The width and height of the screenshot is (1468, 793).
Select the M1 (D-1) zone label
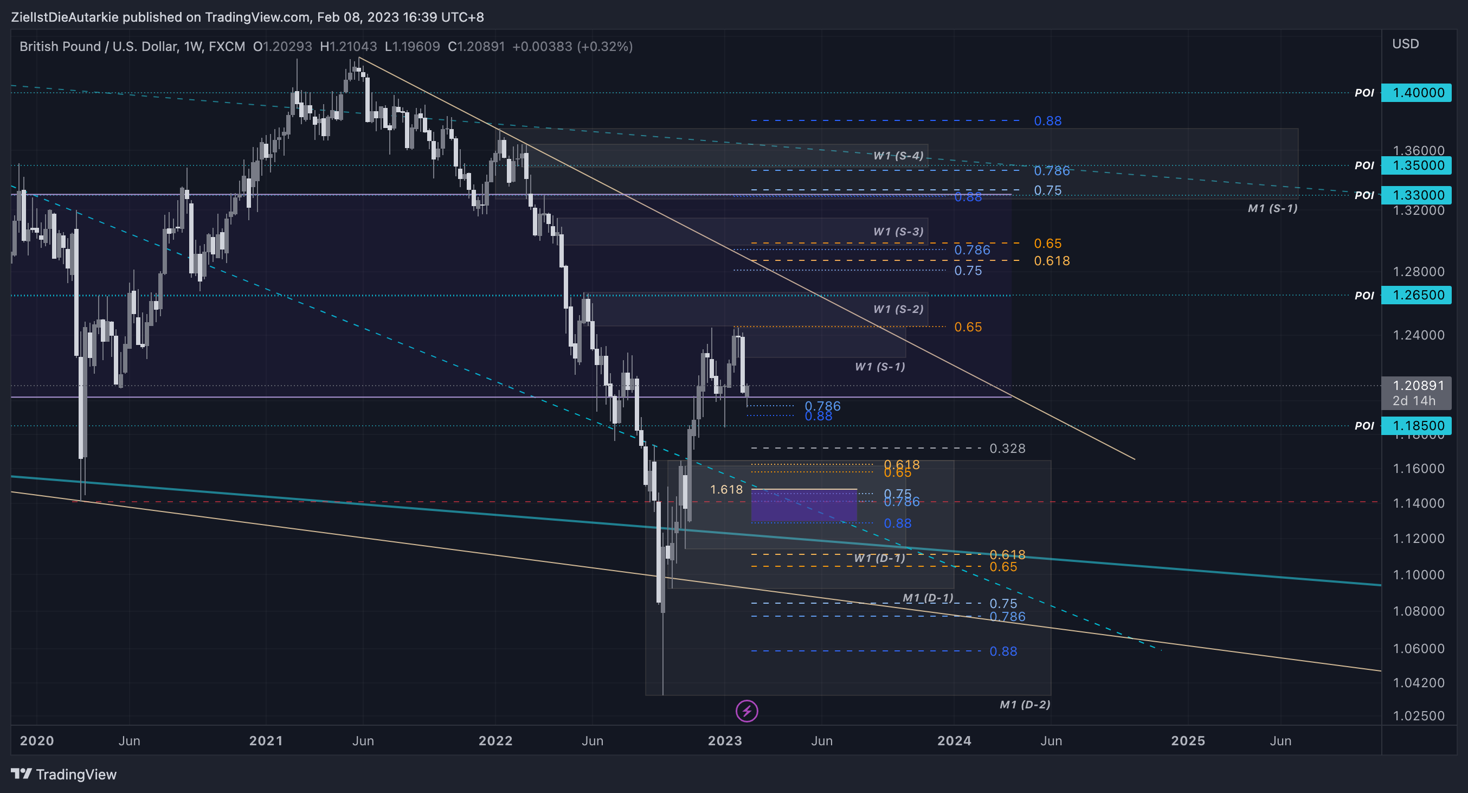(x=928, y=597)
